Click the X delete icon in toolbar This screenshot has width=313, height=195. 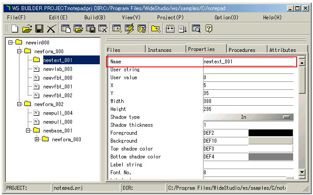click(x=51, y=29)
